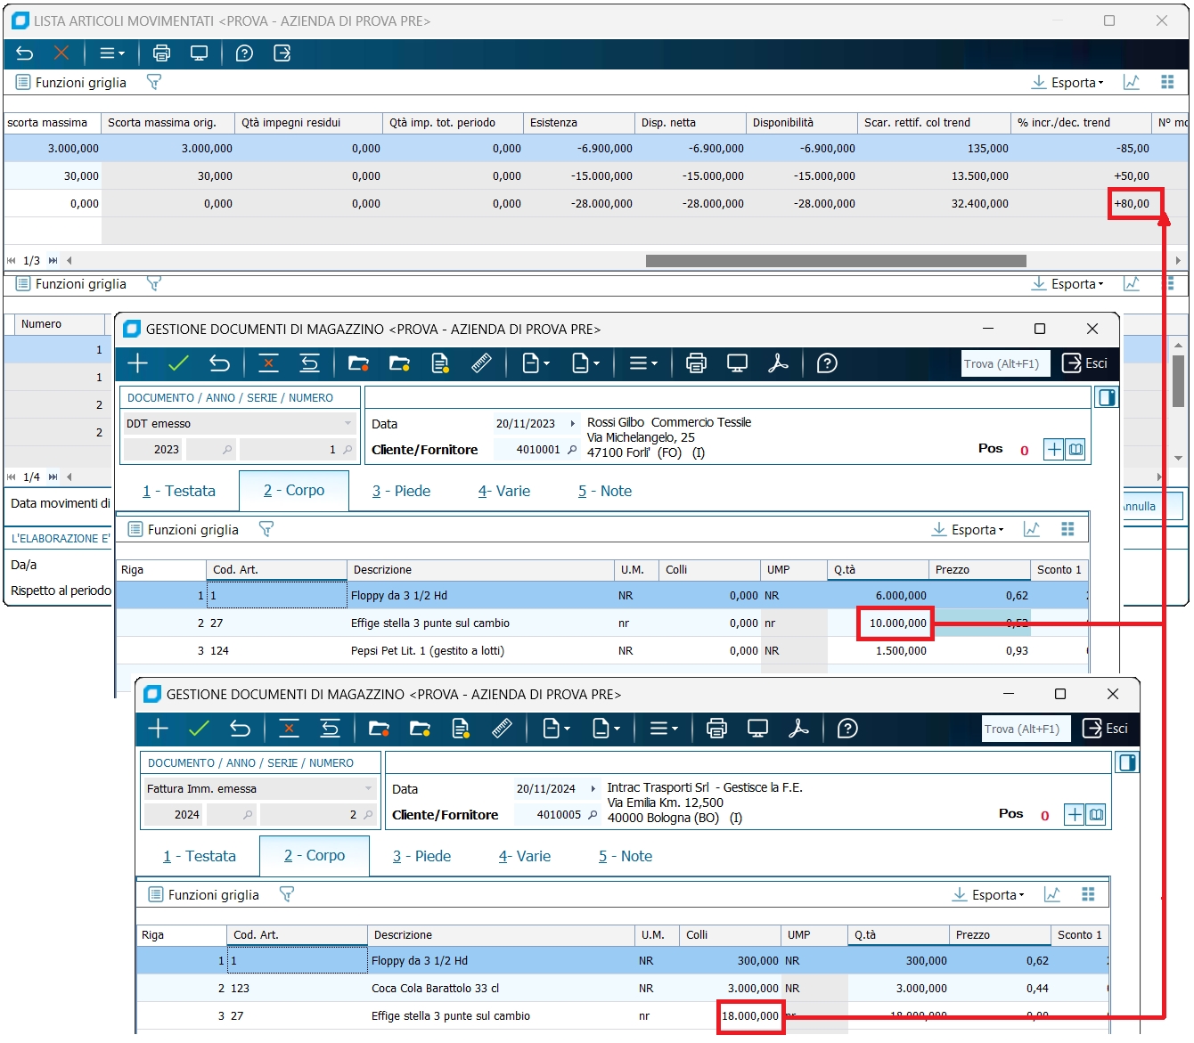The width and height of the screenshot is (1194, 1043).
Task: Select the Pepsi Pet Lit. 1 (gestito a lotti) row
Action: pyautogui.click(x=602, y=650)
